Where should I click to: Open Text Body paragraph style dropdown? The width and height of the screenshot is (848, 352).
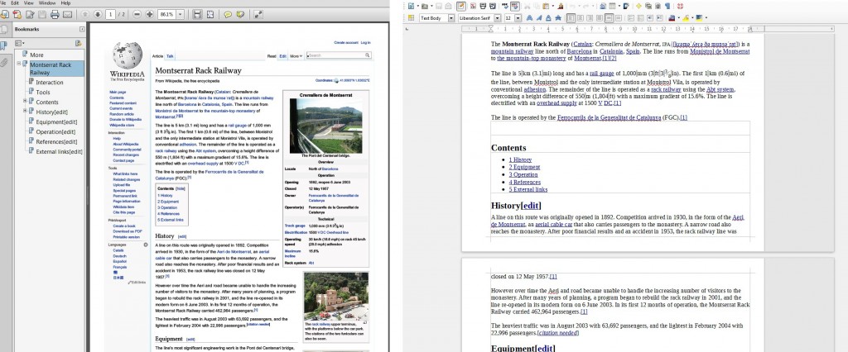point(451,18)
